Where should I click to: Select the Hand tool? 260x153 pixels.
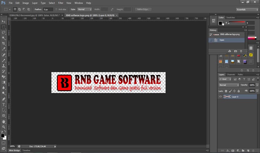tap(4, 122)
